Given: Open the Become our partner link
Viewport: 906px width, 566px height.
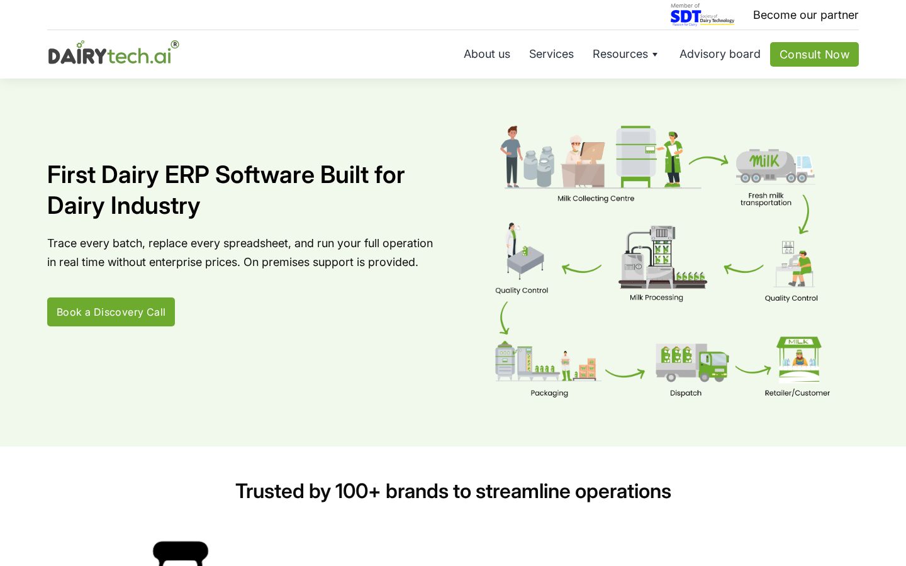Looking at the screenshot, I should pos(805,15).
